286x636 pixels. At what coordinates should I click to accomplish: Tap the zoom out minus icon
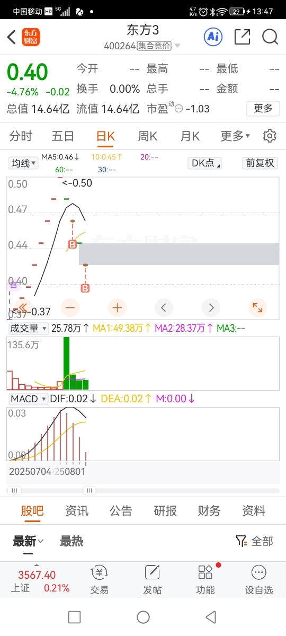tap(70, 307)
